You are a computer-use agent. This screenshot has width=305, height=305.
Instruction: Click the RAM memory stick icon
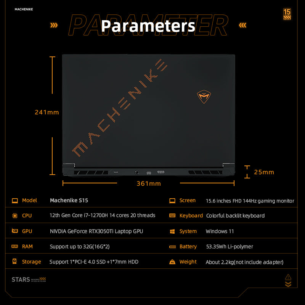coord(15,247)
